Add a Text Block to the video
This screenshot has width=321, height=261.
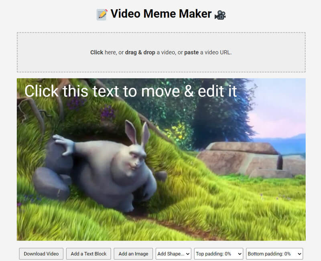pos(88,254)
